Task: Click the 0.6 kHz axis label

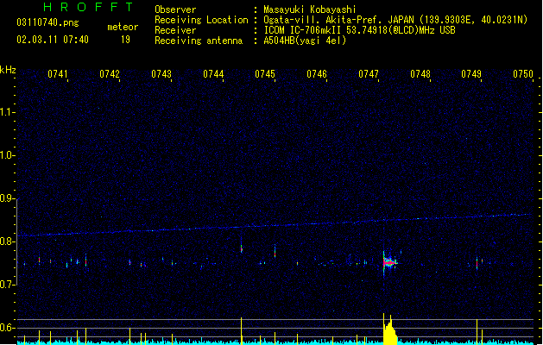Action: pos(8,328)
